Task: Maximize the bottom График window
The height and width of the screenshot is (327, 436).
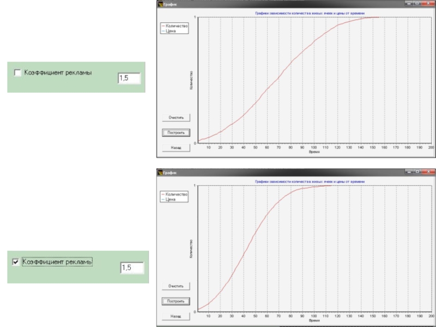Action: 417,172
